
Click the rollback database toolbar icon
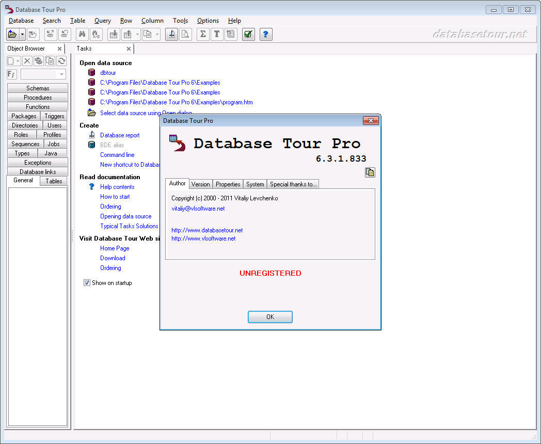[65, 34]
